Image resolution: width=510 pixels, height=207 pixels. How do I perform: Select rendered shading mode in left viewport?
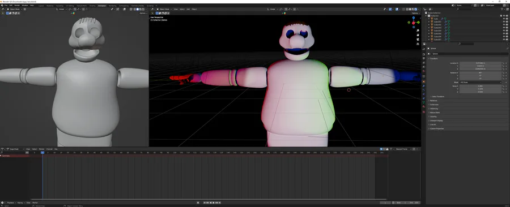coord(143,9)
